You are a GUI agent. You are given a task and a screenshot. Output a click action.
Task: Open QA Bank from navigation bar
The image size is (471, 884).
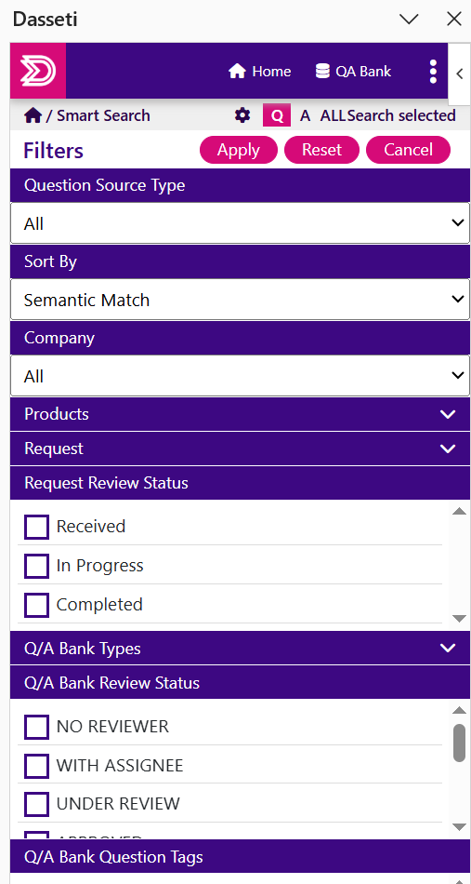[353, 72]
